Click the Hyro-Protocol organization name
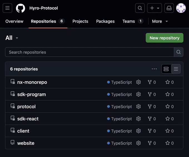This screenshot has height=157, width=189. 44,8
